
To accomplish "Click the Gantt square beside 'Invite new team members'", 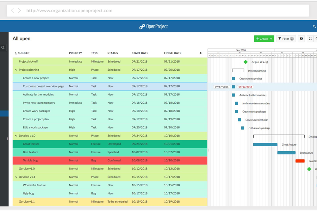I will (x=237, y=103).
